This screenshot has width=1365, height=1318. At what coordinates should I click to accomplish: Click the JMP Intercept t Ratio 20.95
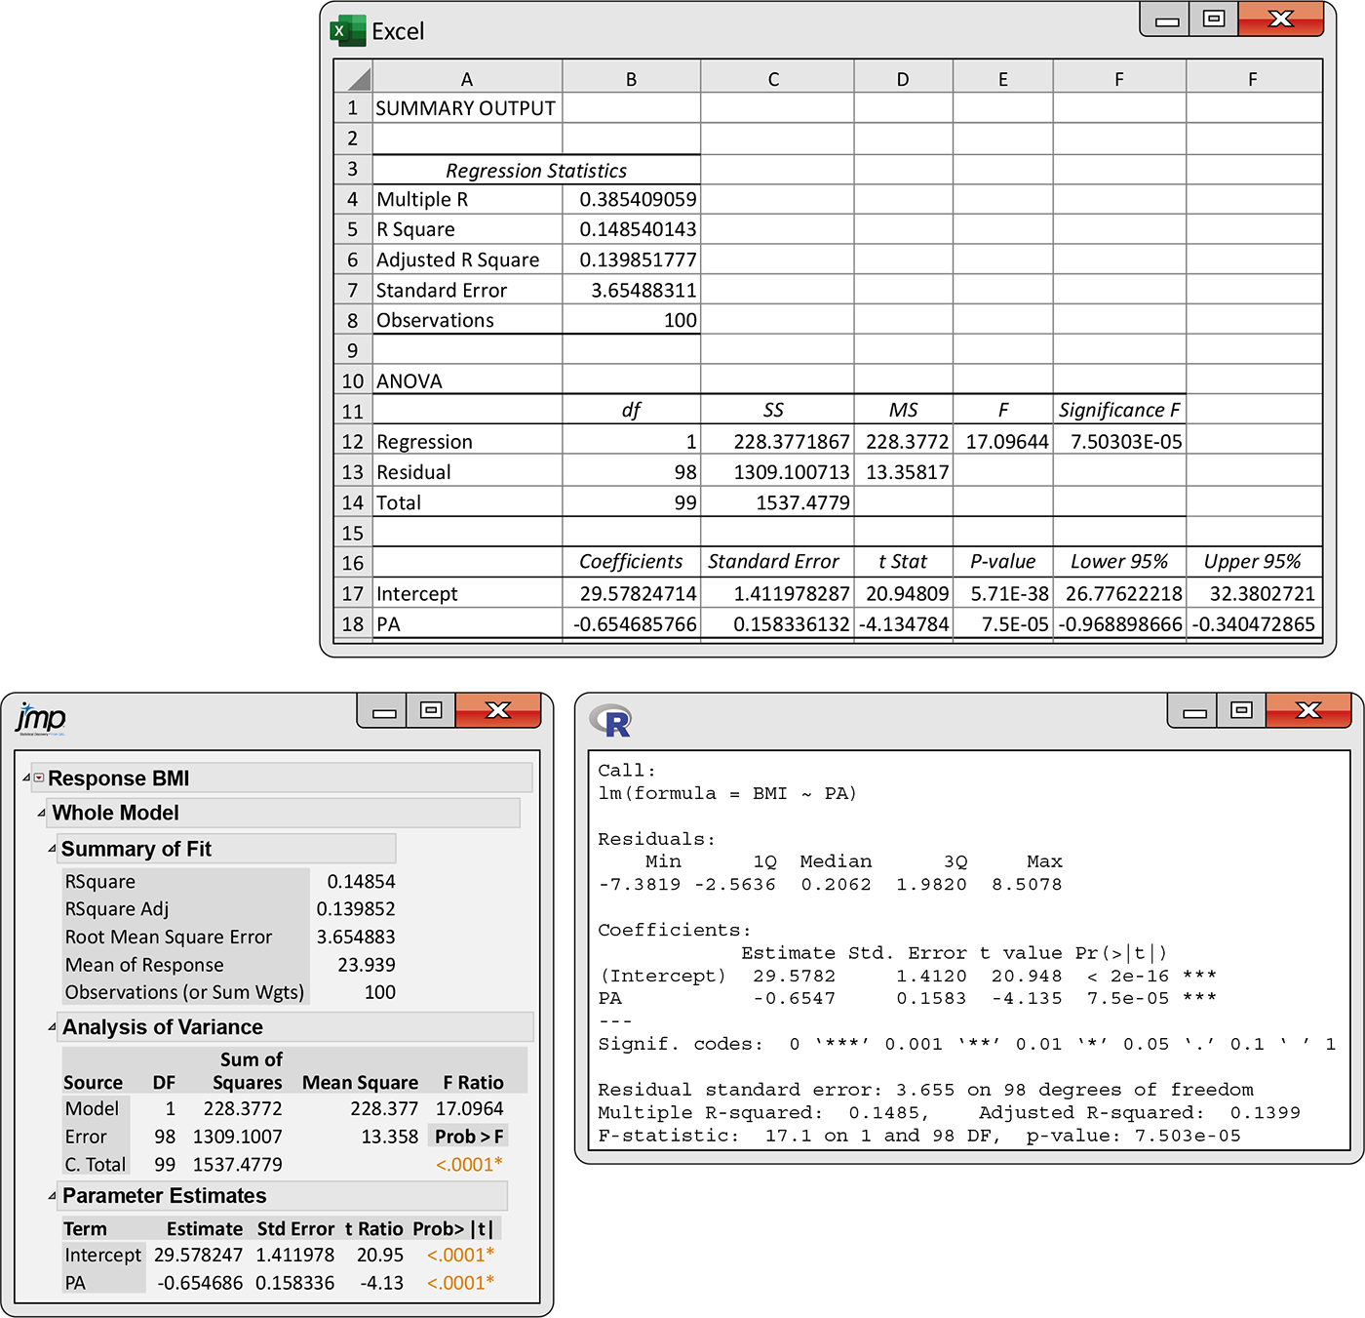380,1256
